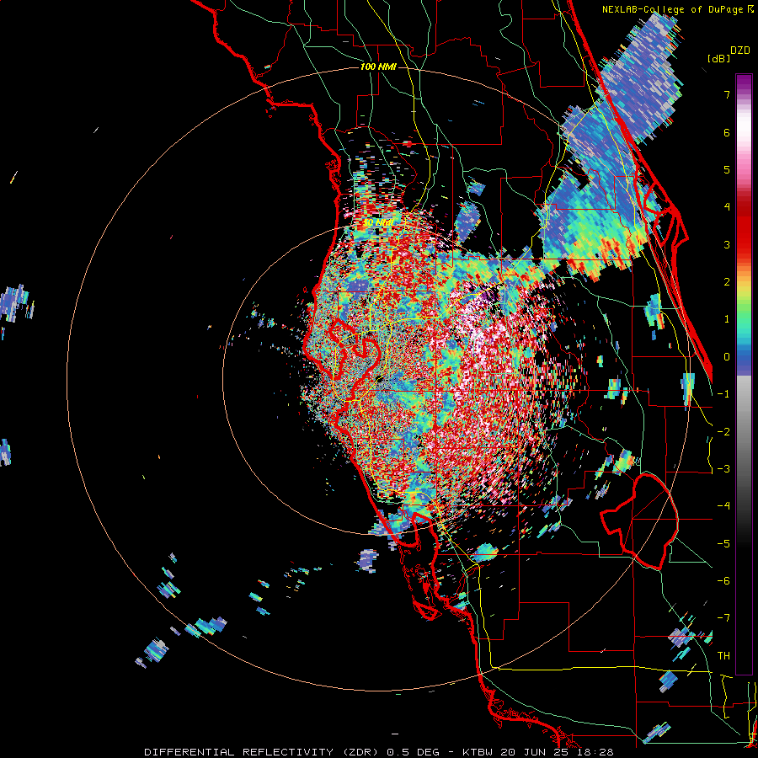Click the DZD legend title

[x=740, y=51]
